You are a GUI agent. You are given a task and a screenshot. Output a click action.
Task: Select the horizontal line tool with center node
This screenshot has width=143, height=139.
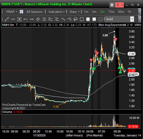pyautogui.click(x=13, y=19)
